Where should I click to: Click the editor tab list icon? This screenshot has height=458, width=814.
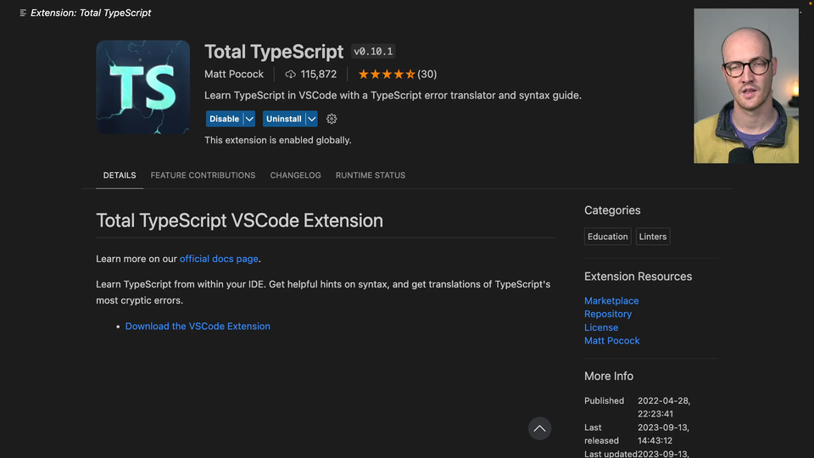pos(23,13)
